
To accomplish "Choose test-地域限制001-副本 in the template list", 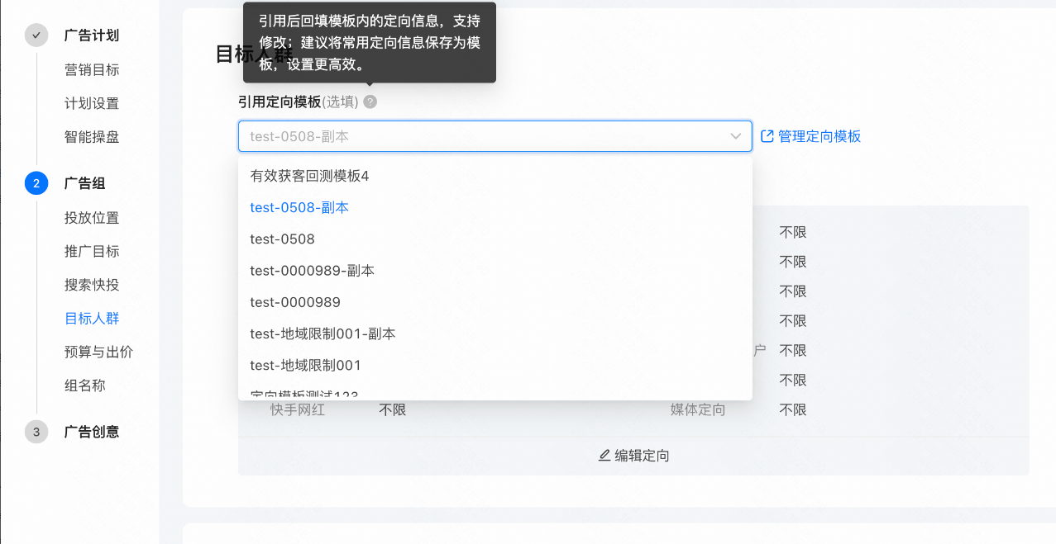I will [x=323, y=333].
